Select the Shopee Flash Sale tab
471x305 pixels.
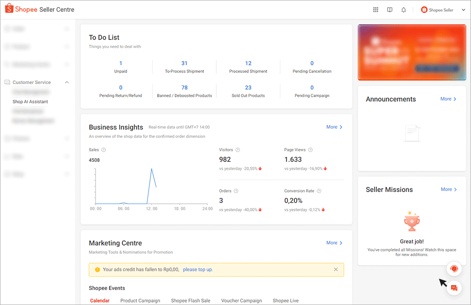coord(190,300)
